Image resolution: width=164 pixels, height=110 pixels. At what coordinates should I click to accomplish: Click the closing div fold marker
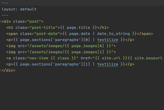coord(0,70)
